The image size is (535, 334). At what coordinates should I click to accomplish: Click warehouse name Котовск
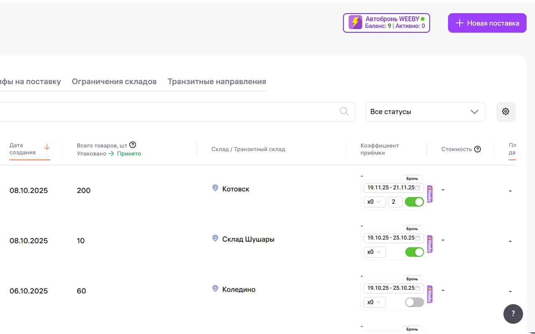click(236, 189)
